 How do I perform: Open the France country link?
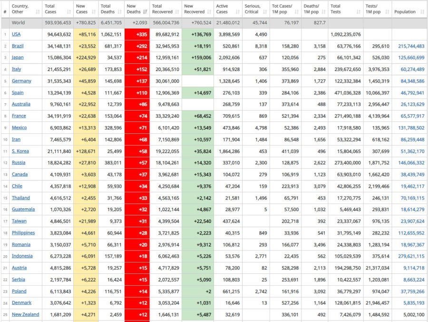[19, 116]
